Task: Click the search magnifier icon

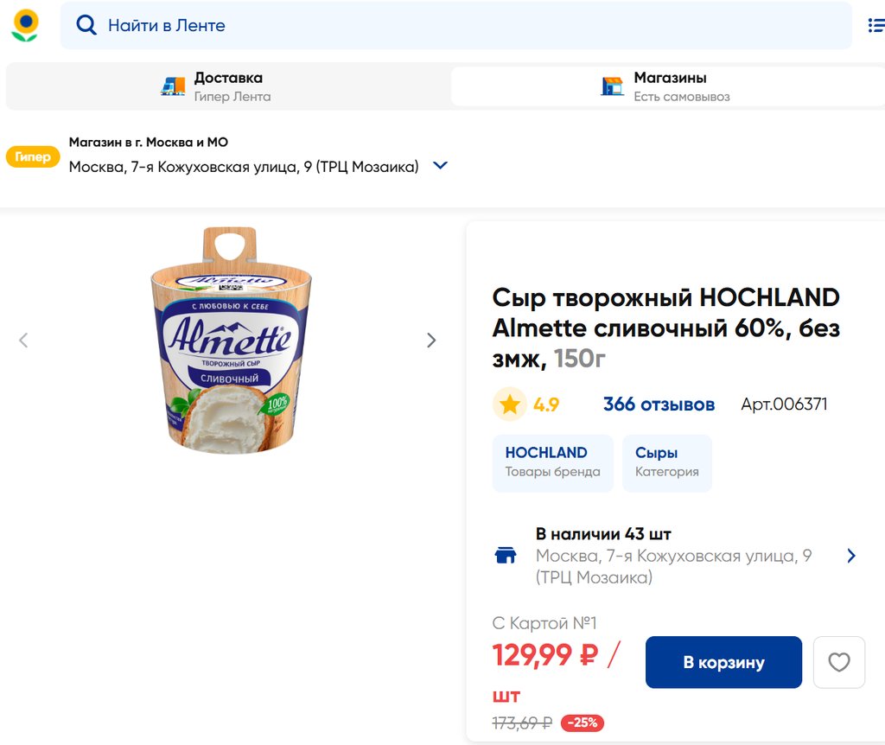Action: 86,25
